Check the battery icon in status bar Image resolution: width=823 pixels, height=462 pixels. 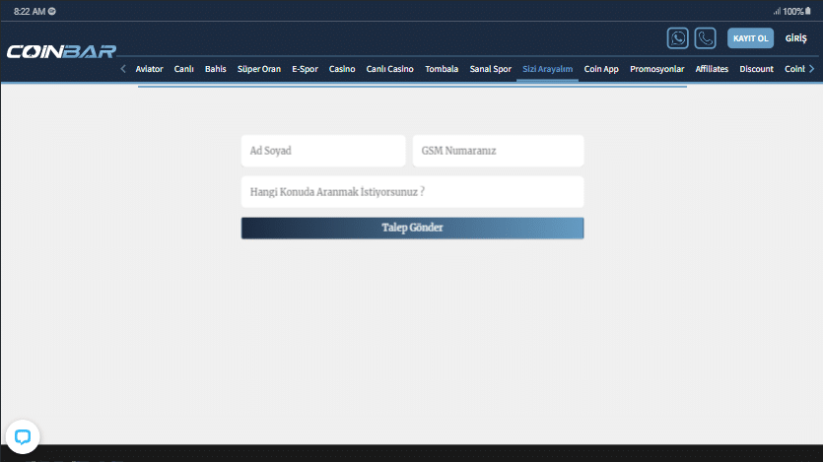[x=808, y=11]
